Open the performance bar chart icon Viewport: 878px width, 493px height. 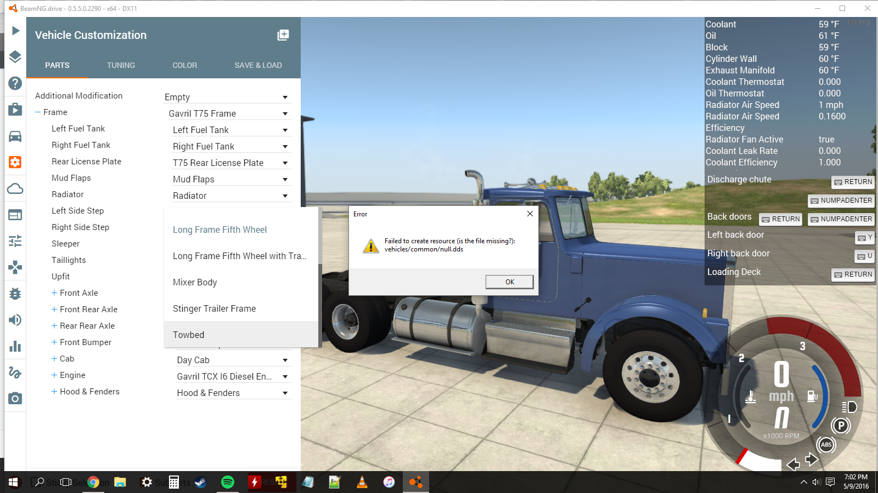click(15, 346)
